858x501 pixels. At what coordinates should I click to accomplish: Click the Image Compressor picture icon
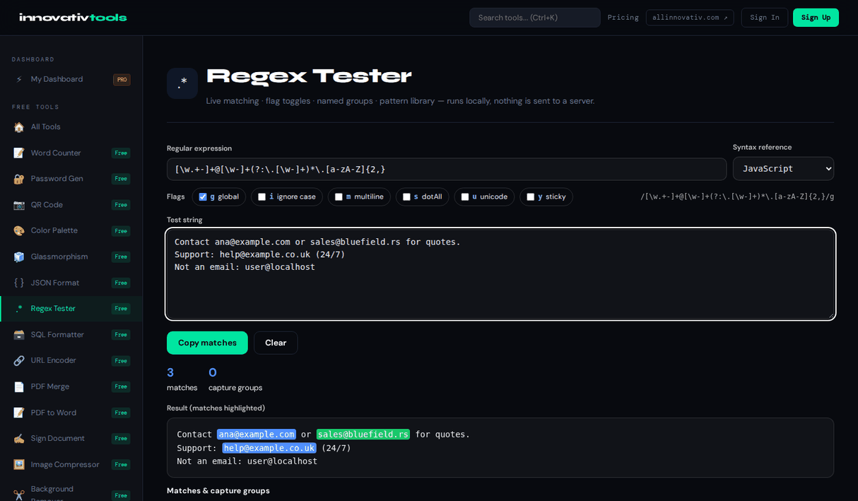coord(19,464)
